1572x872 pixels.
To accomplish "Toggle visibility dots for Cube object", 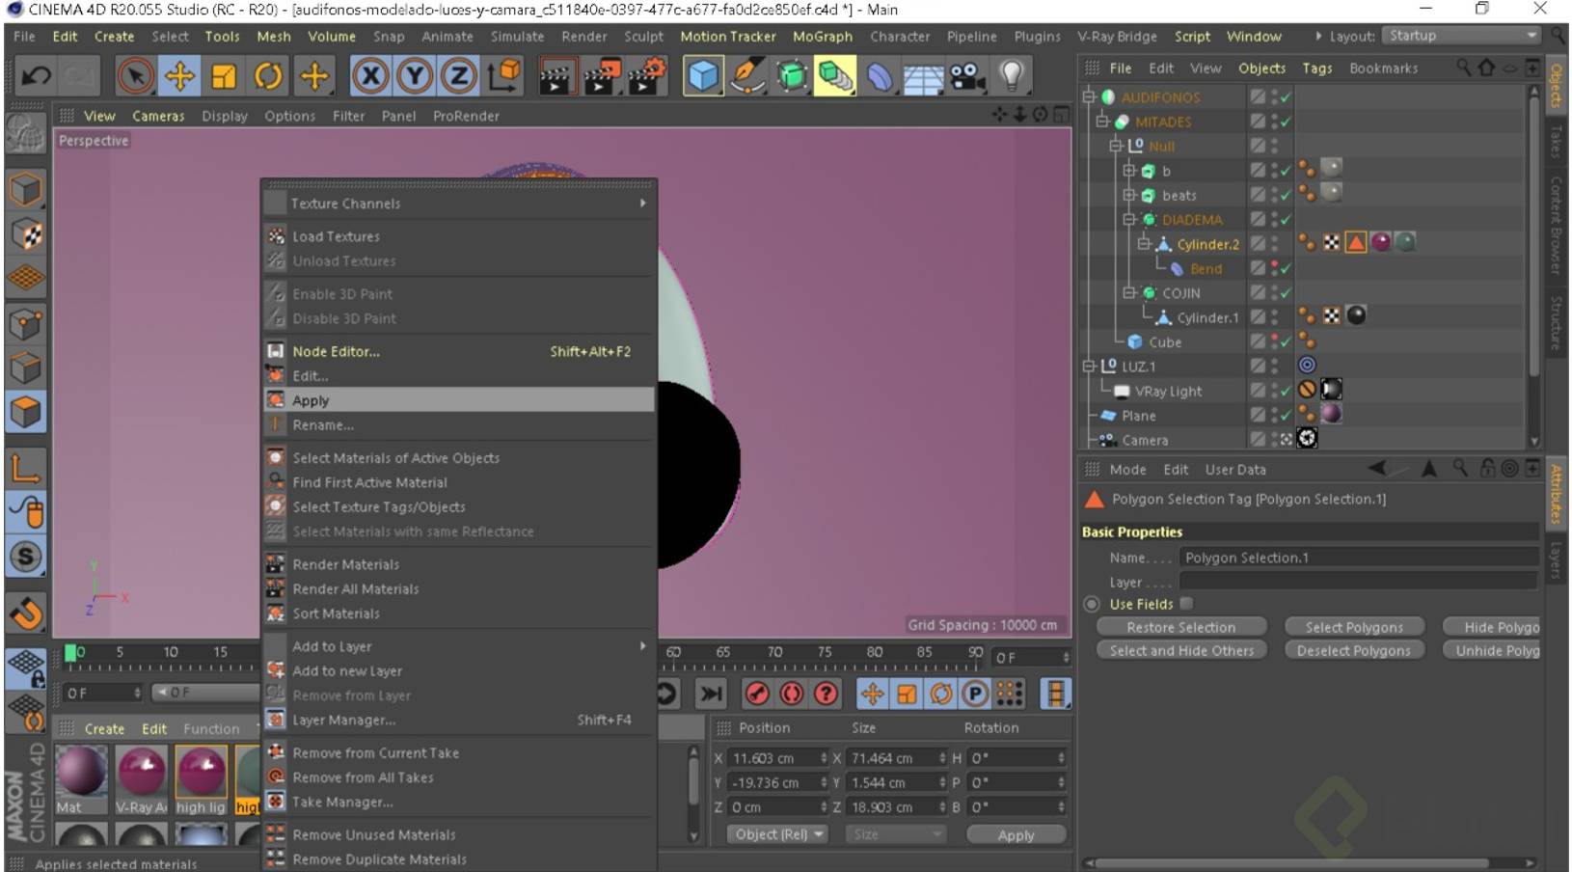I will click(1274, 341).
